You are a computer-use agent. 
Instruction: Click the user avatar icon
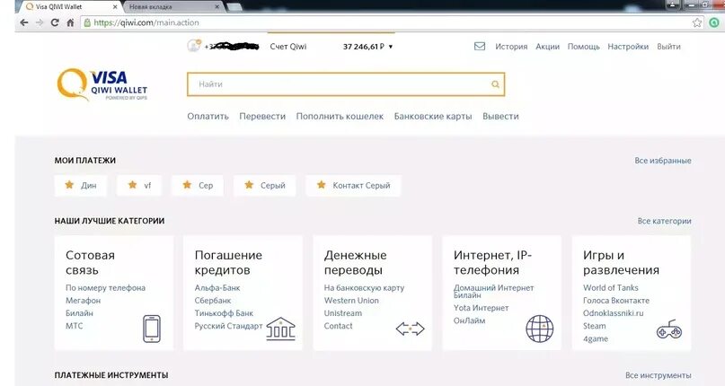194,46
